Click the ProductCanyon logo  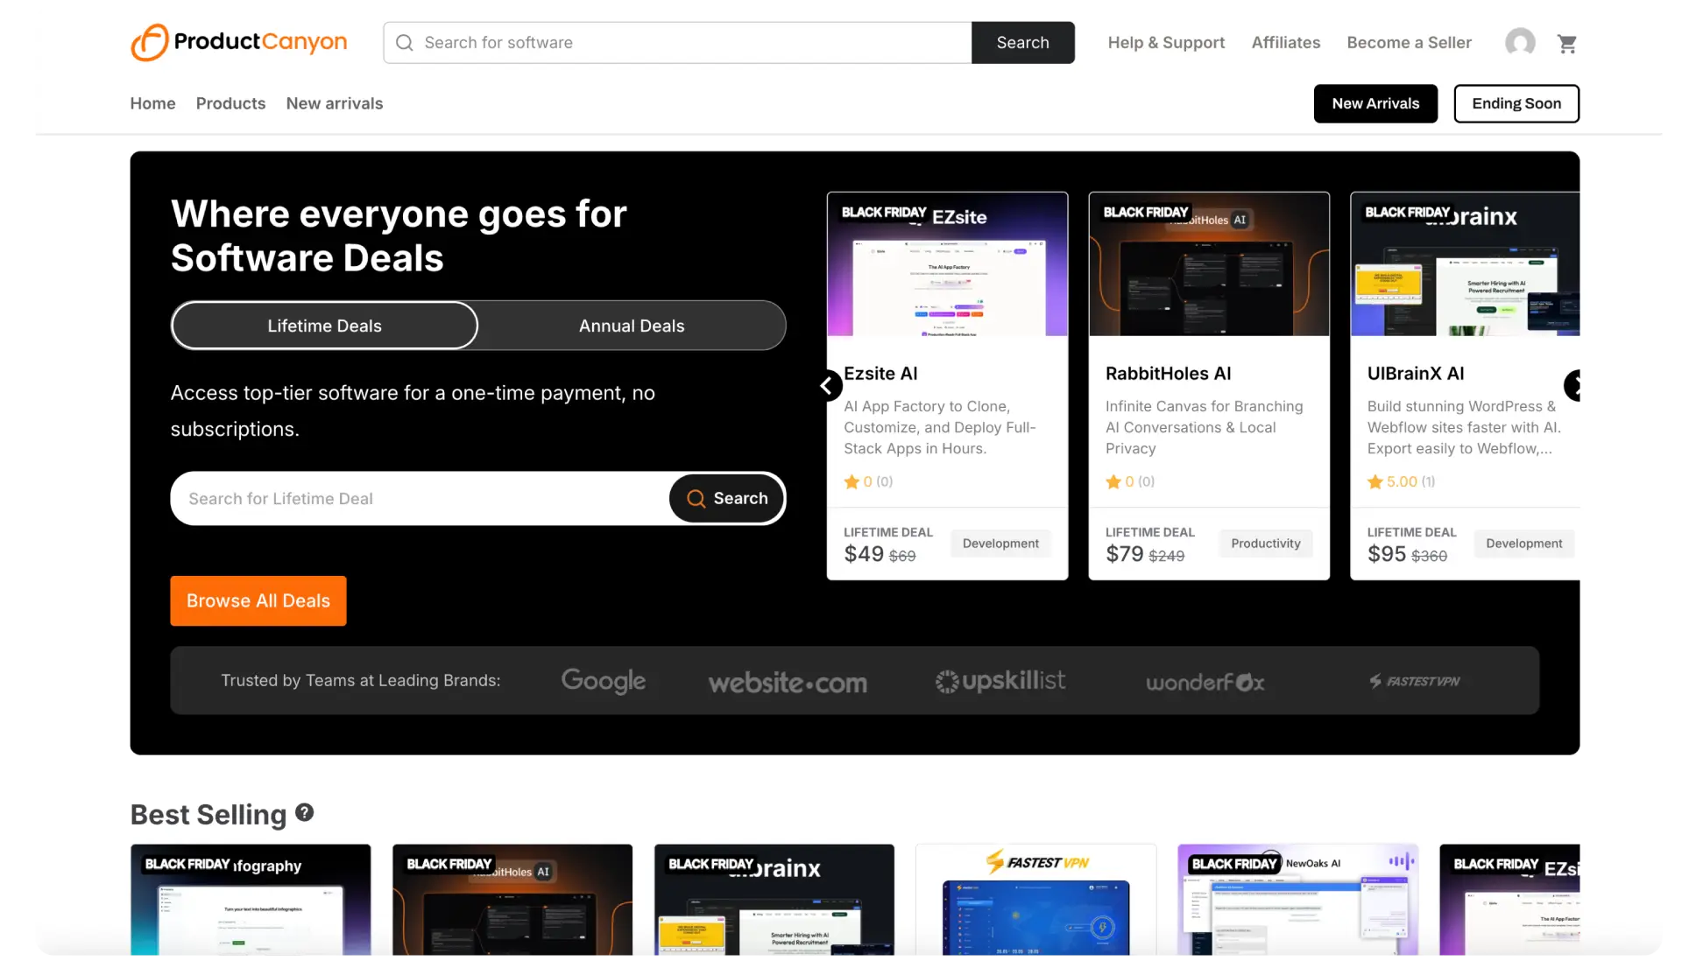[238, 42]
